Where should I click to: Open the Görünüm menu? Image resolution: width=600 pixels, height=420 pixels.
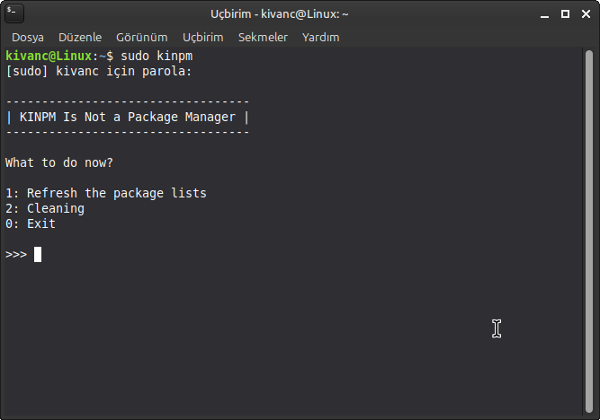click(142, 38)
